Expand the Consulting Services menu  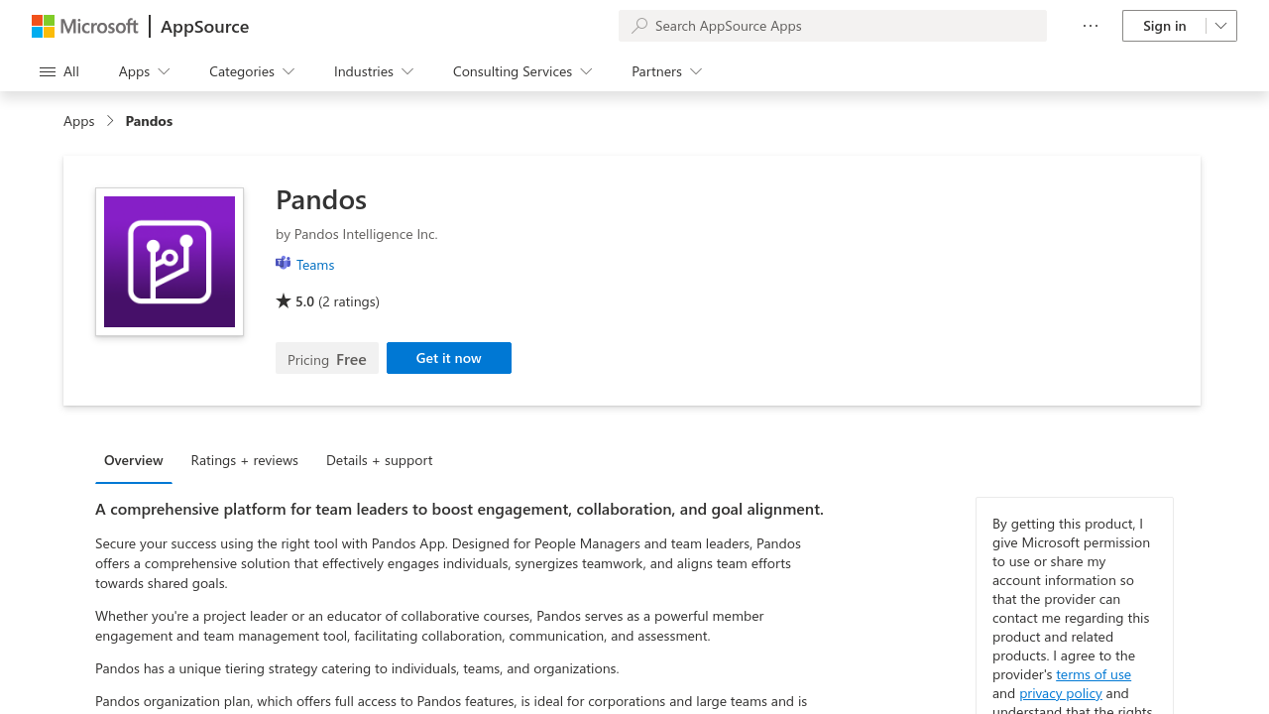tap(522, 71)
